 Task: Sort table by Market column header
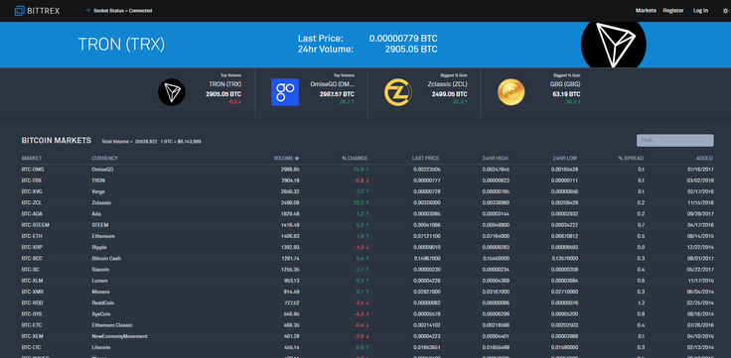31,159
